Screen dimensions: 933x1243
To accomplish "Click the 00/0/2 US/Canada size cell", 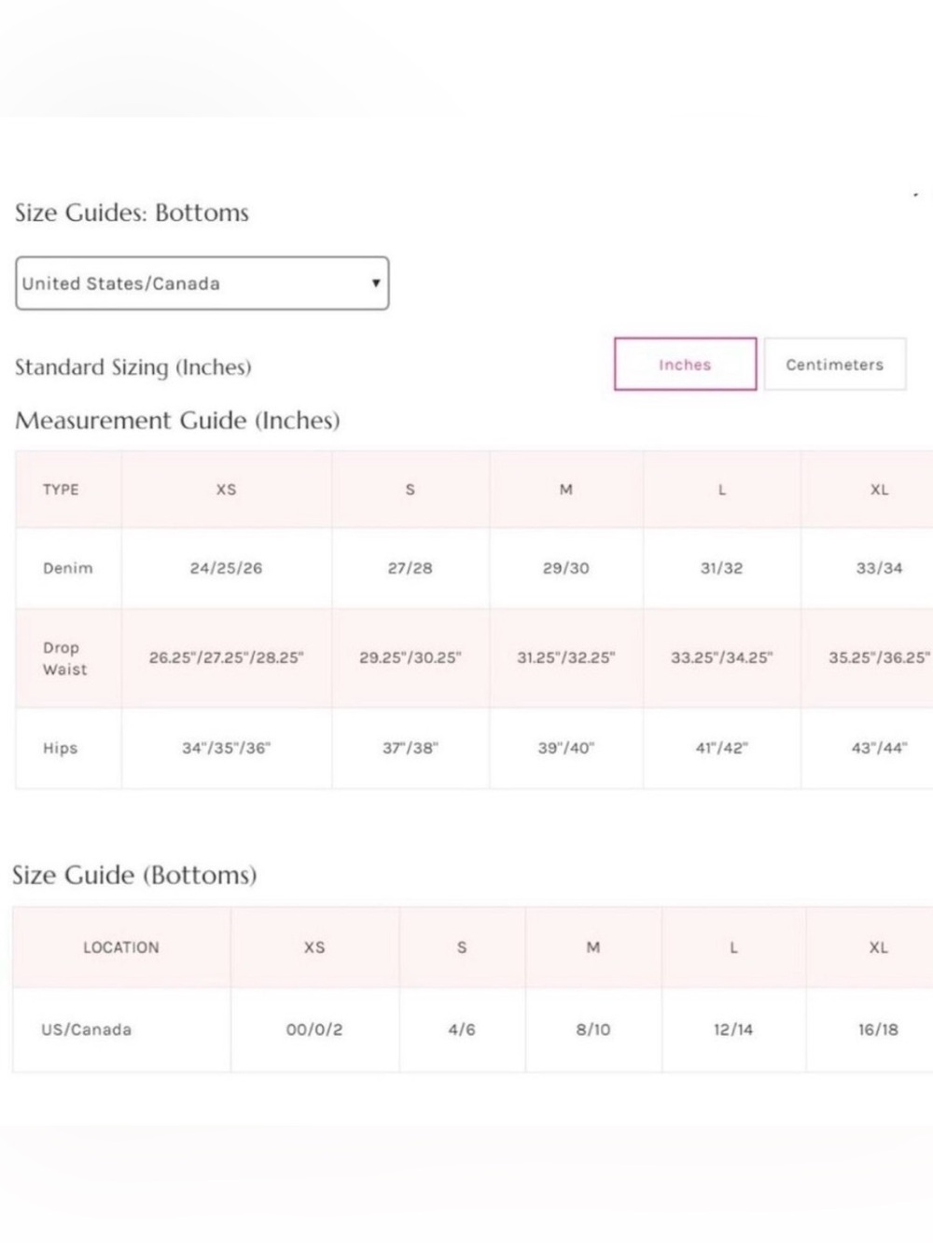I will [314, 1029].
